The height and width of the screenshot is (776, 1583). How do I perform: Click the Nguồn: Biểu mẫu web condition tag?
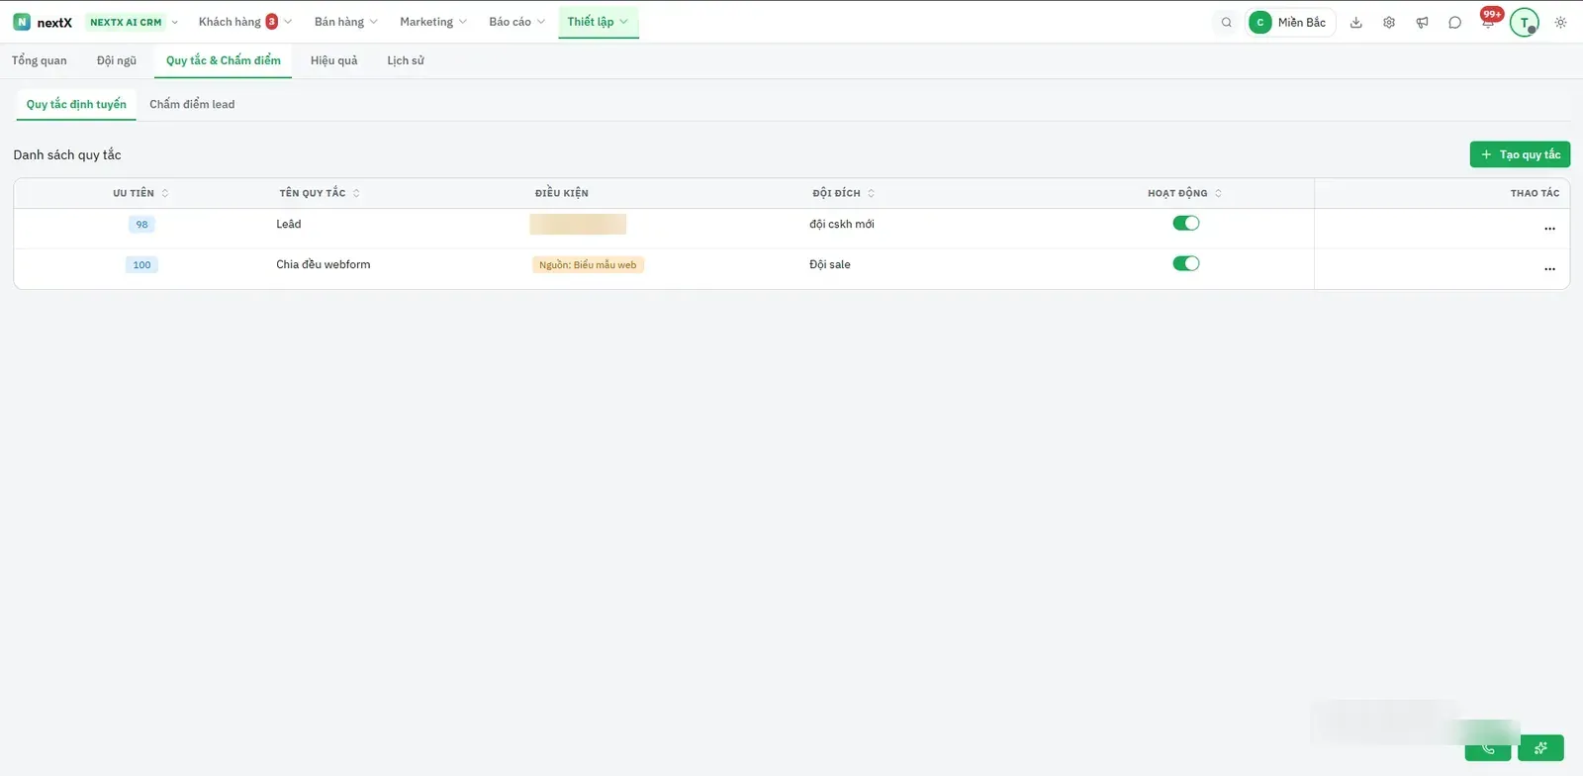(x=588, y=265)
